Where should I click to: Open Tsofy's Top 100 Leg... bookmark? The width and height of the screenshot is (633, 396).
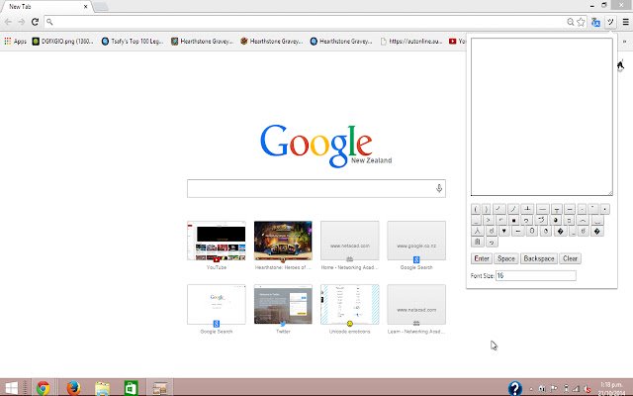click(x=133, y=42)
